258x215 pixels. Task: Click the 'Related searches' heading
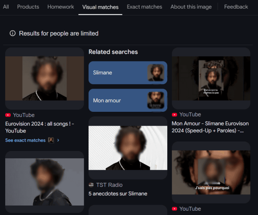tap(113, 52)
